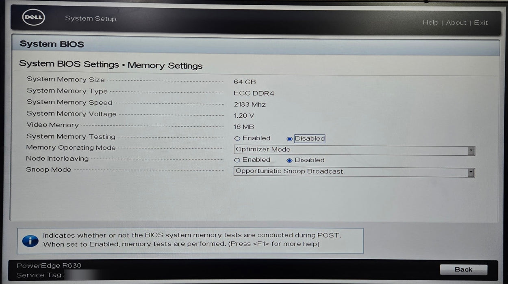Screen dimensions: 508x284
Task: Click the ECC DDR4 value
Action: pyautogui.click(x=254, y=93)
